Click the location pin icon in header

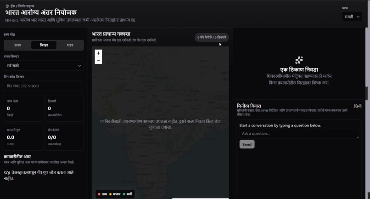[7, 6]
